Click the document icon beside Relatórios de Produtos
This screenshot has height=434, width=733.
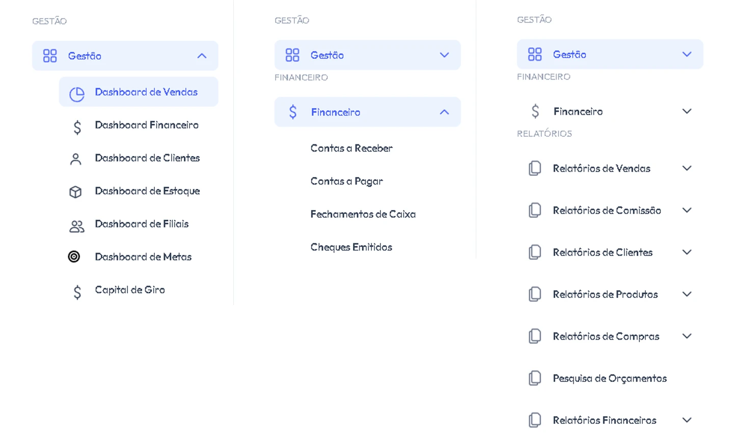point(535,294)
